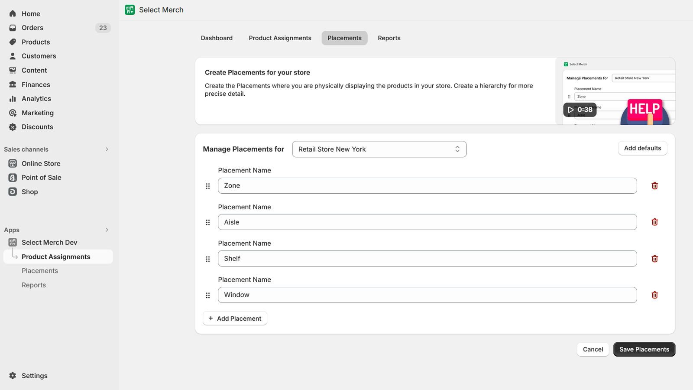Delete the Zone placement

654,185
